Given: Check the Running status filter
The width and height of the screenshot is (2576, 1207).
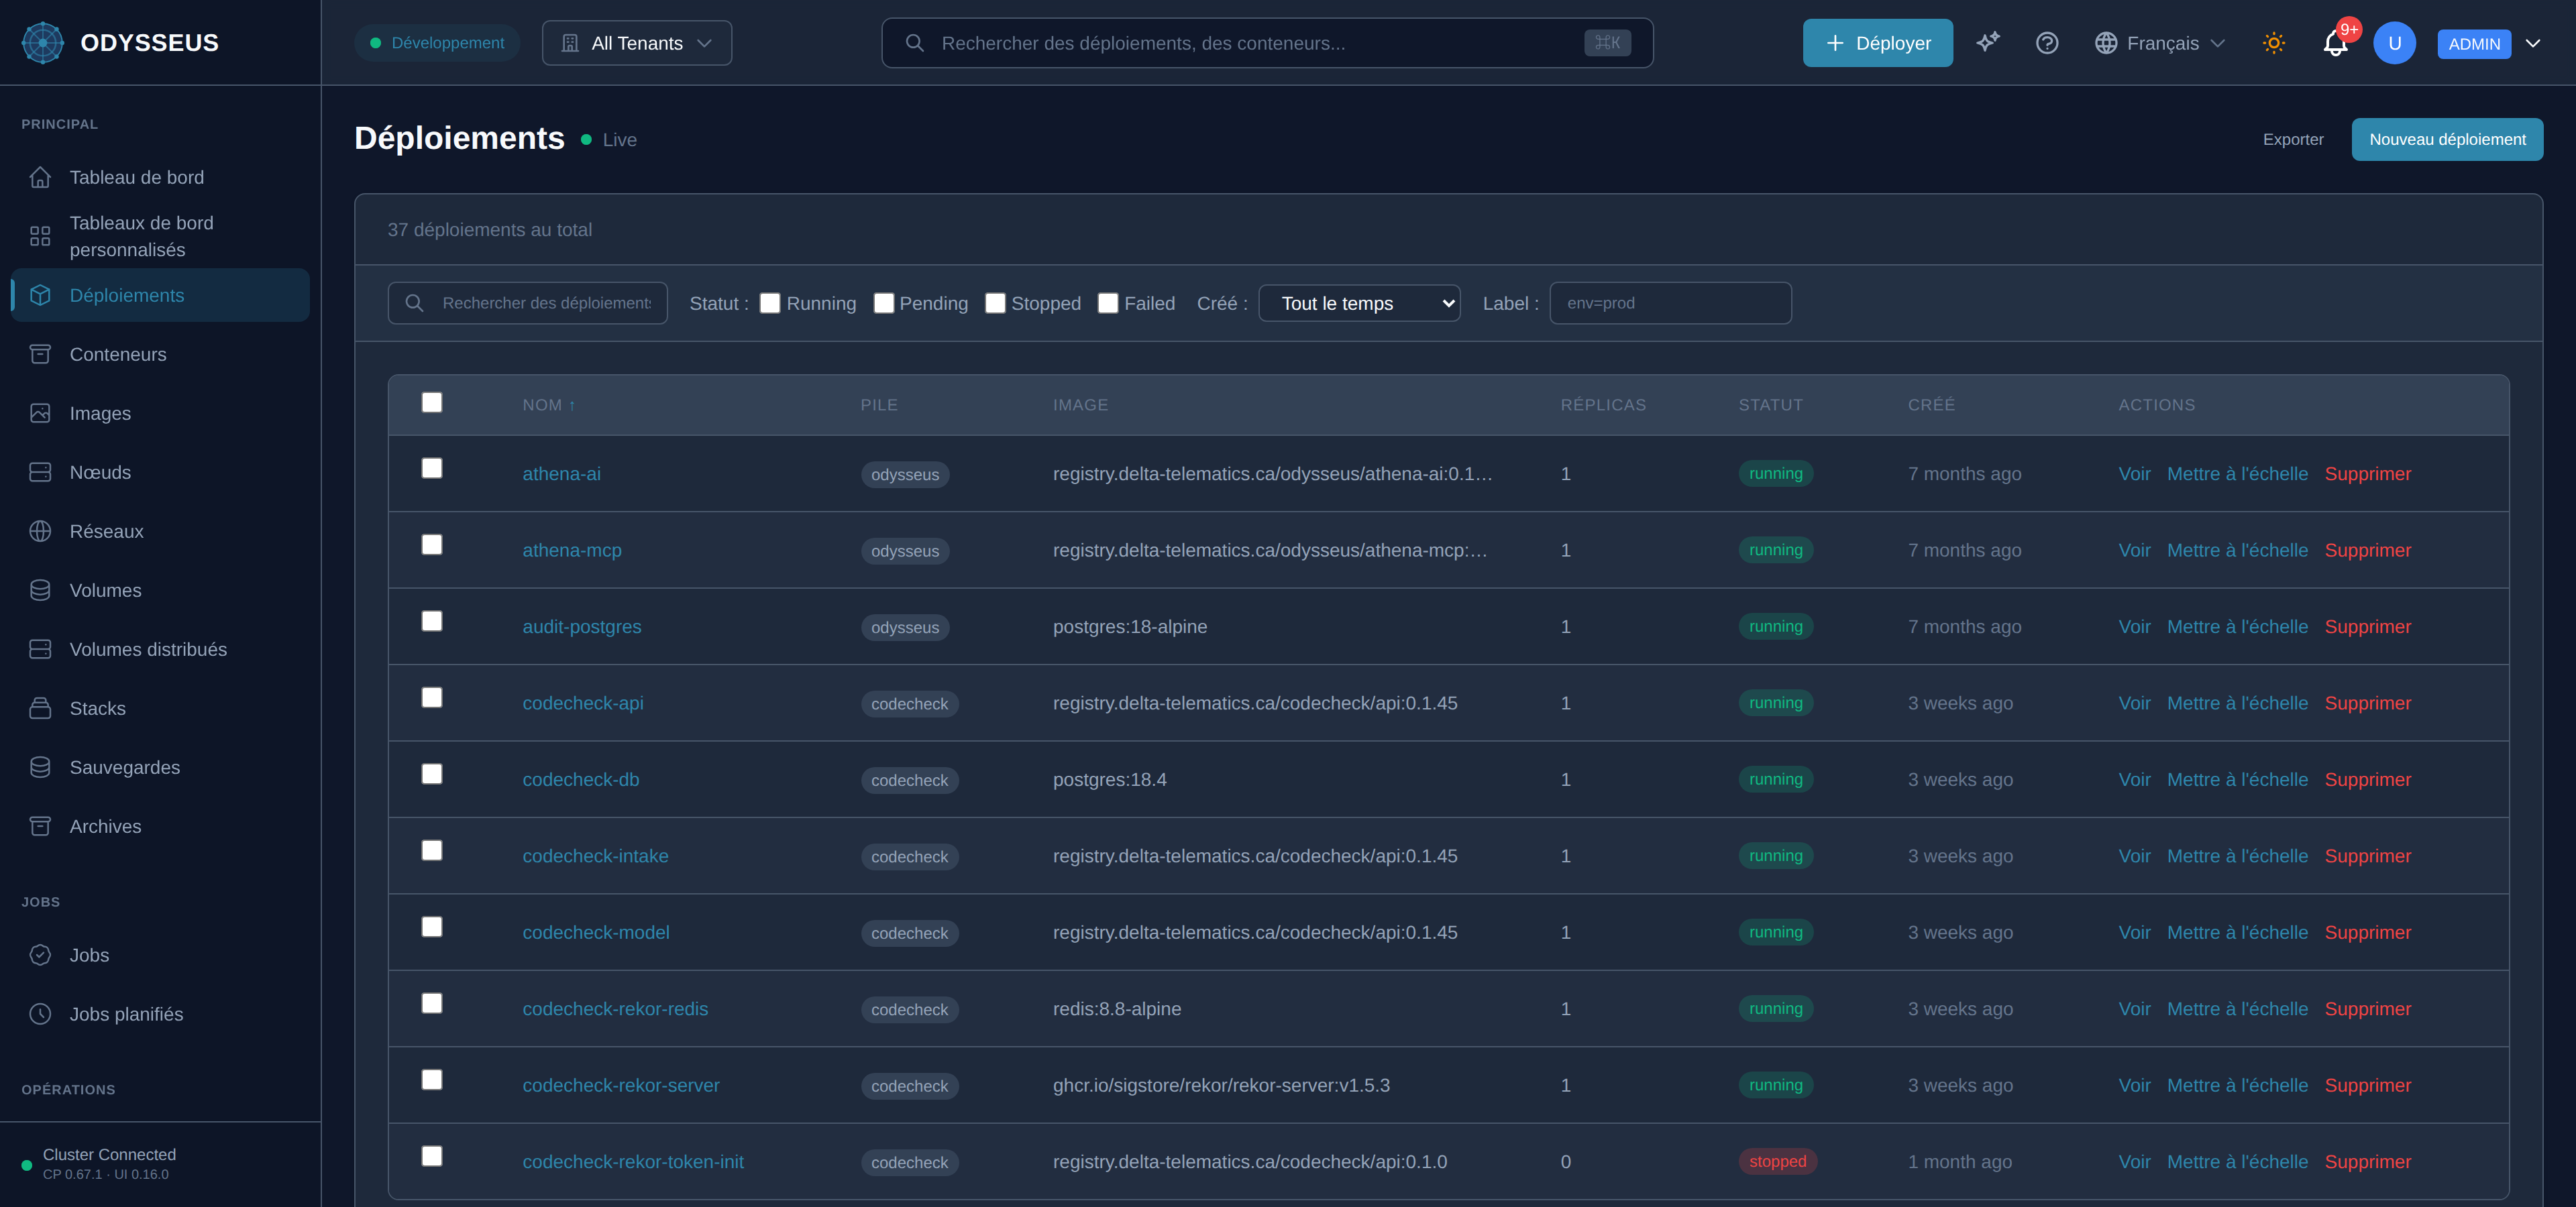Looking at the screenshot, I should coord(769,302).
